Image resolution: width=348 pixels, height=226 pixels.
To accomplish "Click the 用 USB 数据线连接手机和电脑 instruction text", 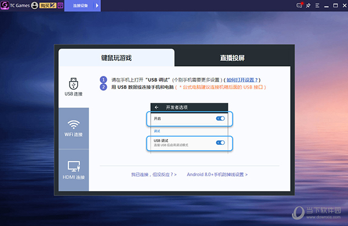I will pyautogui.click(x=143, y=87).
